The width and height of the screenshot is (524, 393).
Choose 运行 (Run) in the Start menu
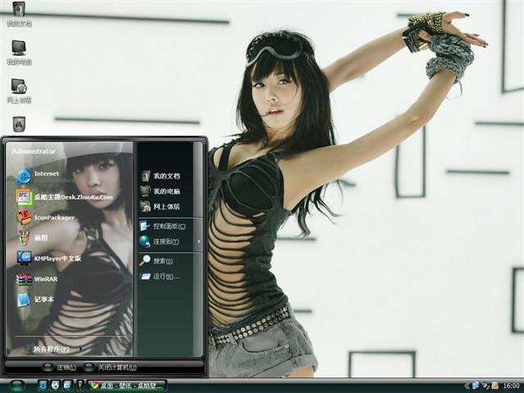tap(165, 276)
